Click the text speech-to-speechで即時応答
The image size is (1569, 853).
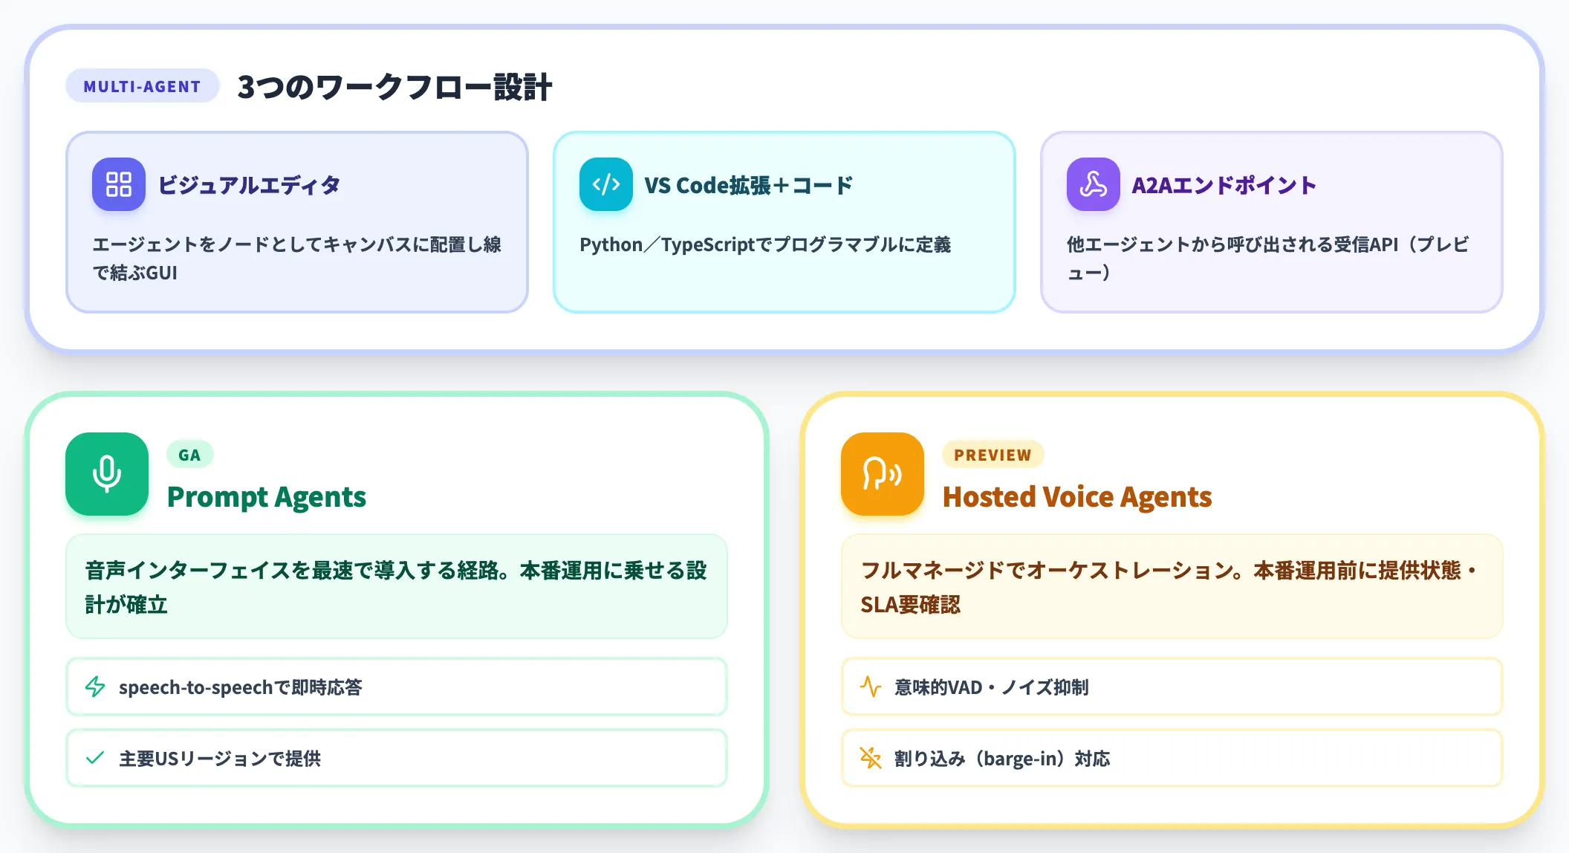(241, 687)
